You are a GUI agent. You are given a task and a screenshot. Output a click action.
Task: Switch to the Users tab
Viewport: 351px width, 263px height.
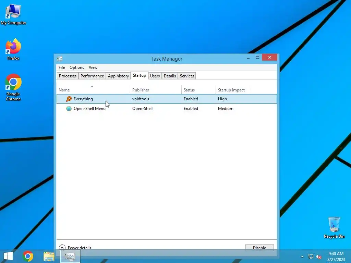click(x=155, y=76)
